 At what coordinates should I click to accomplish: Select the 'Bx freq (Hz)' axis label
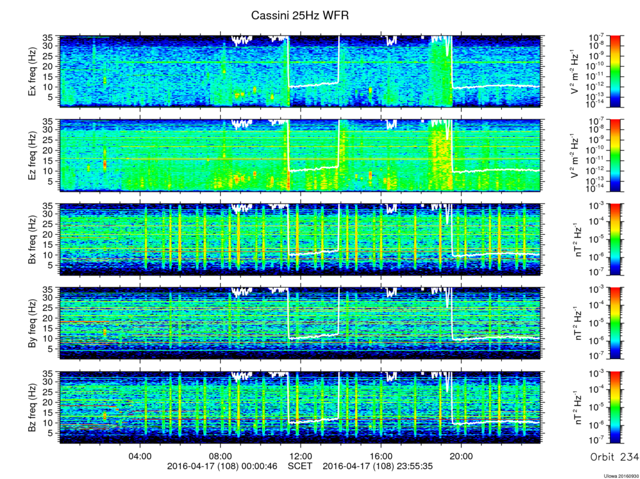click(32, 239)
